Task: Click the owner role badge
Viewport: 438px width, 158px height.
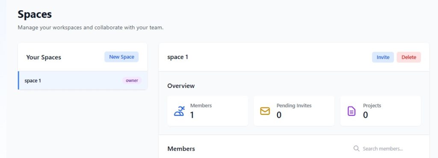Action: [132, 81]
